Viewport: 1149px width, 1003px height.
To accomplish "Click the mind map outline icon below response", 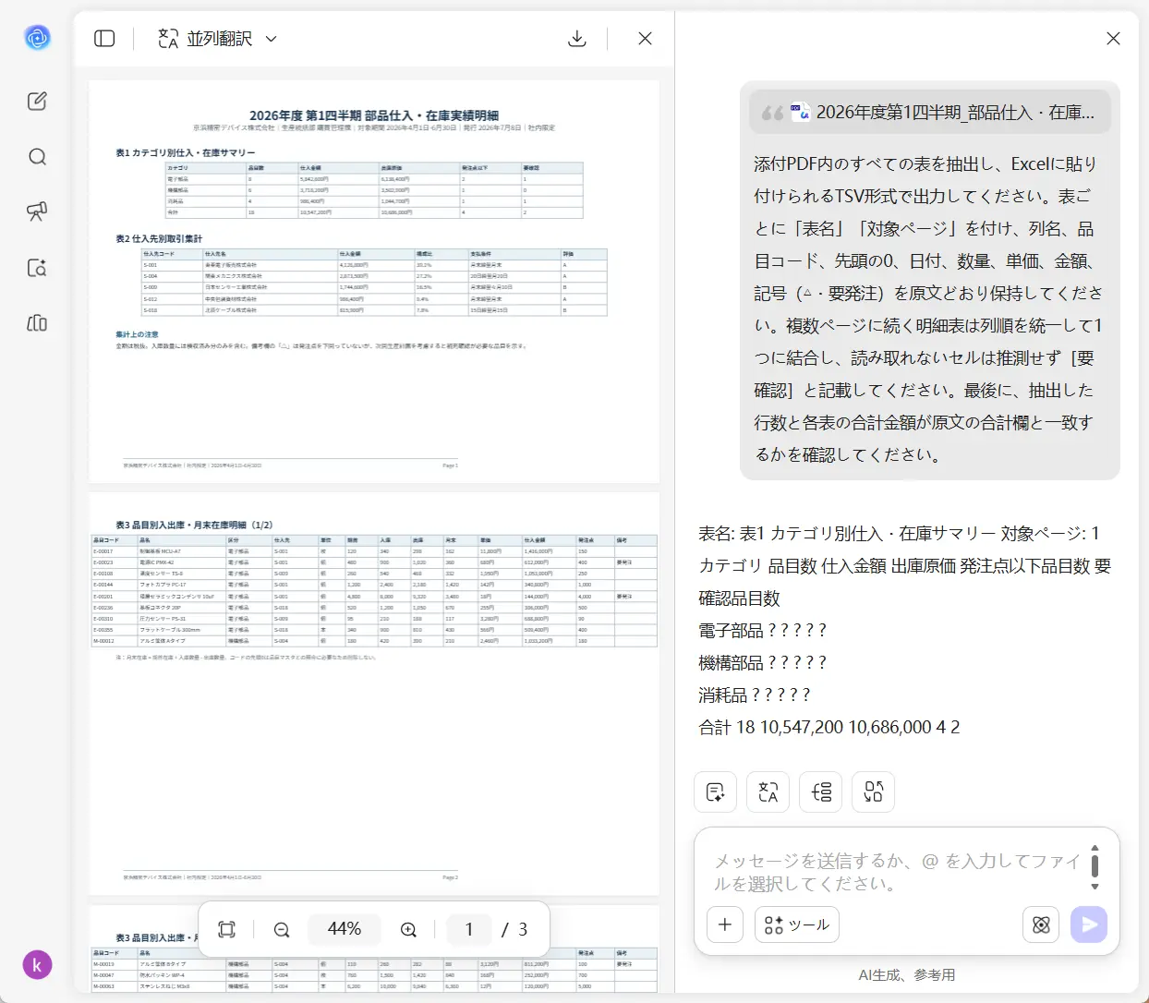I will tap(821, 792).
